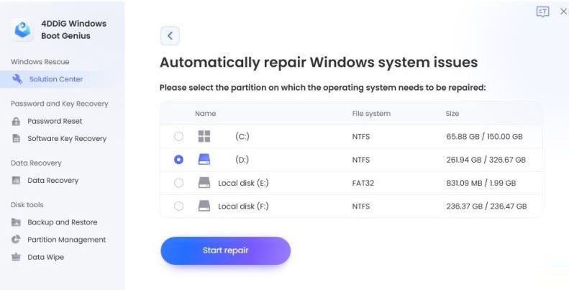Click the Size column header
This screenshot has height=290, width=569.
pos(452,114)
